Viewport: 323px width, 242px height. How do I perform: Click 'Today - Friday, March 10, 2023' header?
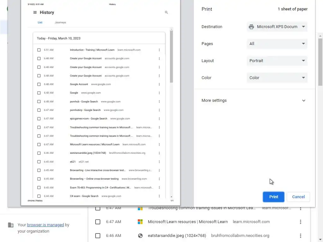pos(59,38)
